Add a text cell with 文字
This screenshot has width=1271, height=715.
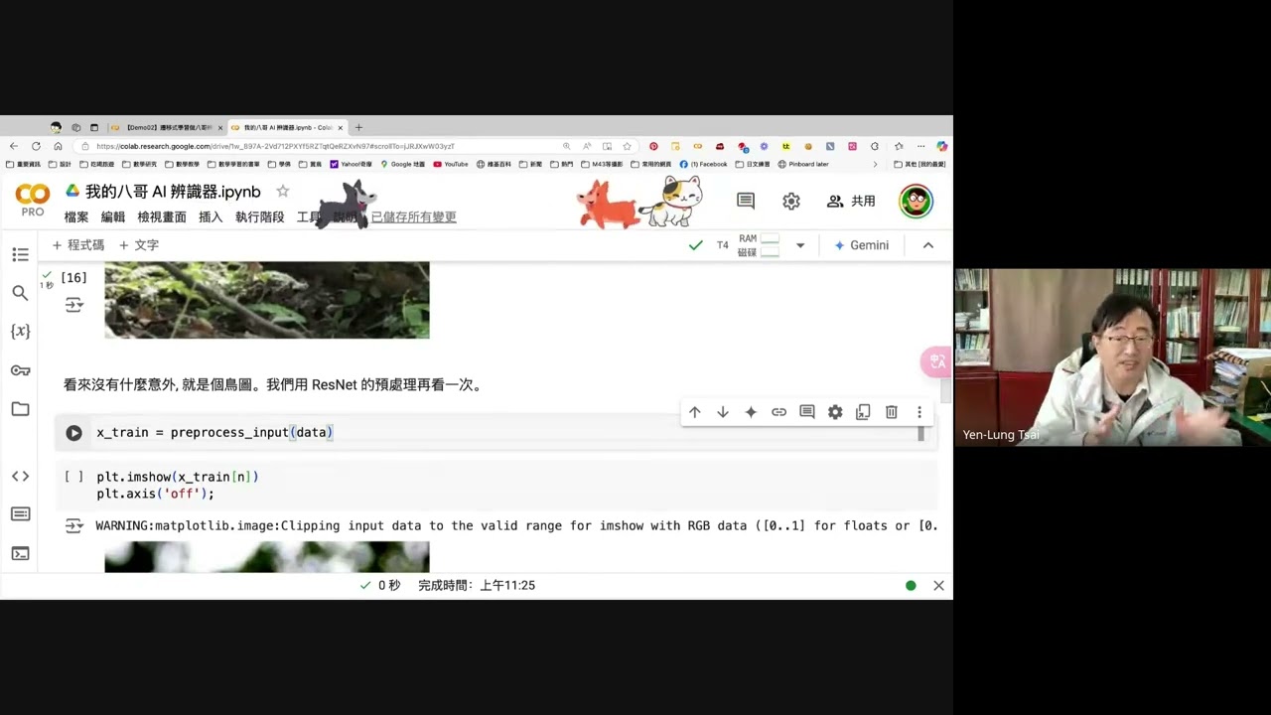pos(139,245)
